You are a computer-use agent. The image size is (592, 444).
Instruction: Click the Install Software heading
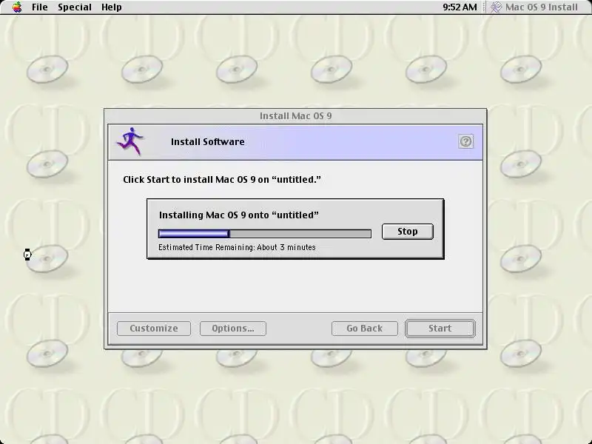click(208, 141)
